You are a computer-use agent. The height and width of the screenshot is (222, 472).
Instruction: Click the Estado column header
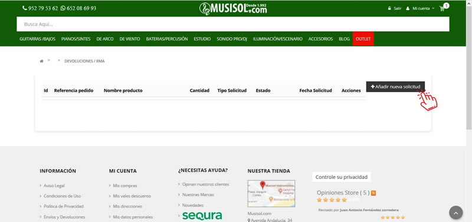[x=263, y=91]
